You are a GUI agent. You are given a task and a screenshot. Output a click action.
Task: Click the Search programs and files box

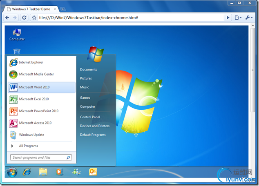(41, 157)
